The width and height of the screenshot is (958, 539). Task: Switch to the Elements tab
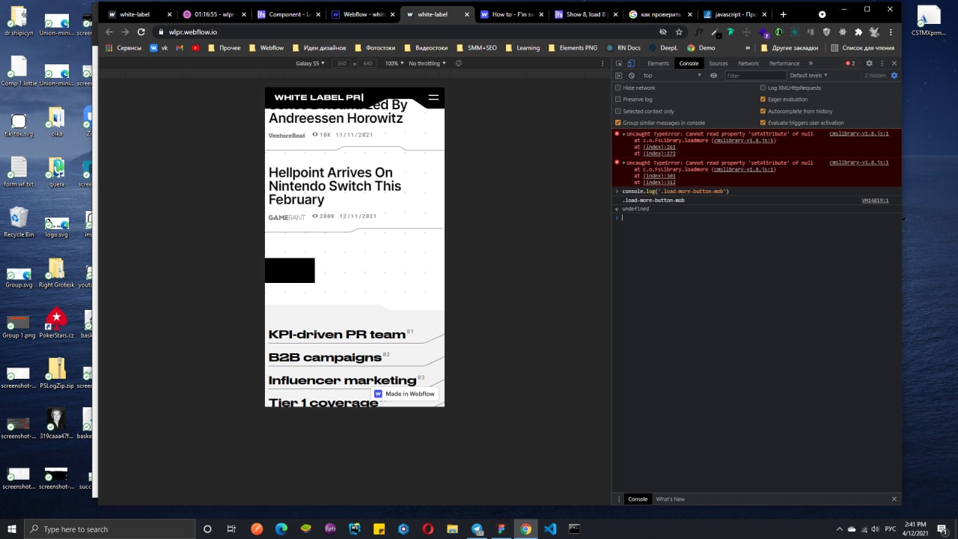tap(658, 64)
